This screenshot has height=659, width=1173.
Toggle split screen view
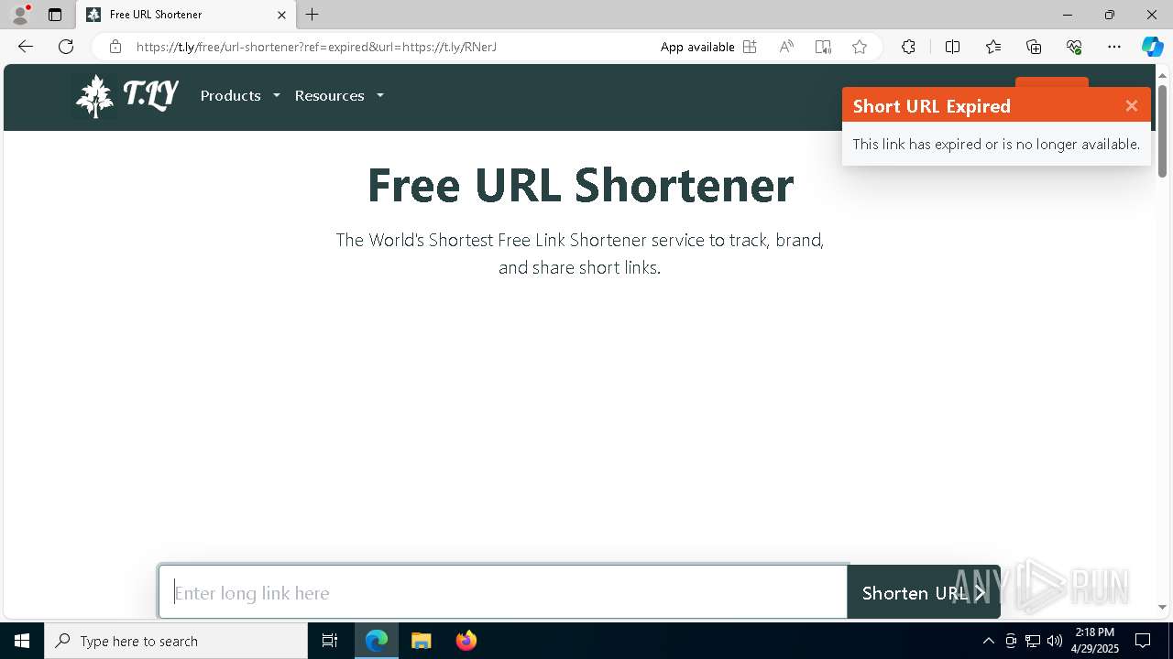(x=952, y=47)
